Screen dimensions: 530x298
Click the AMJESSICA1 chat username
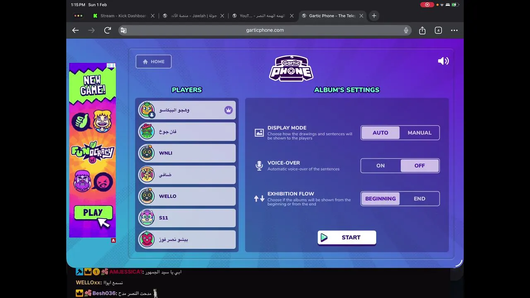(126, 272)
